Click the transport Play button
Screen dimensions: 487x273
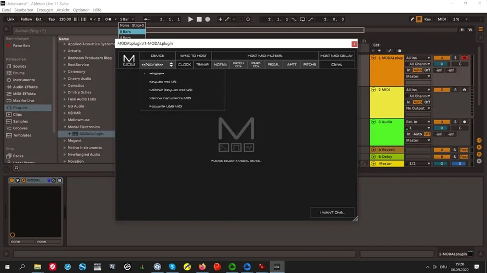(x=191, y=19)
